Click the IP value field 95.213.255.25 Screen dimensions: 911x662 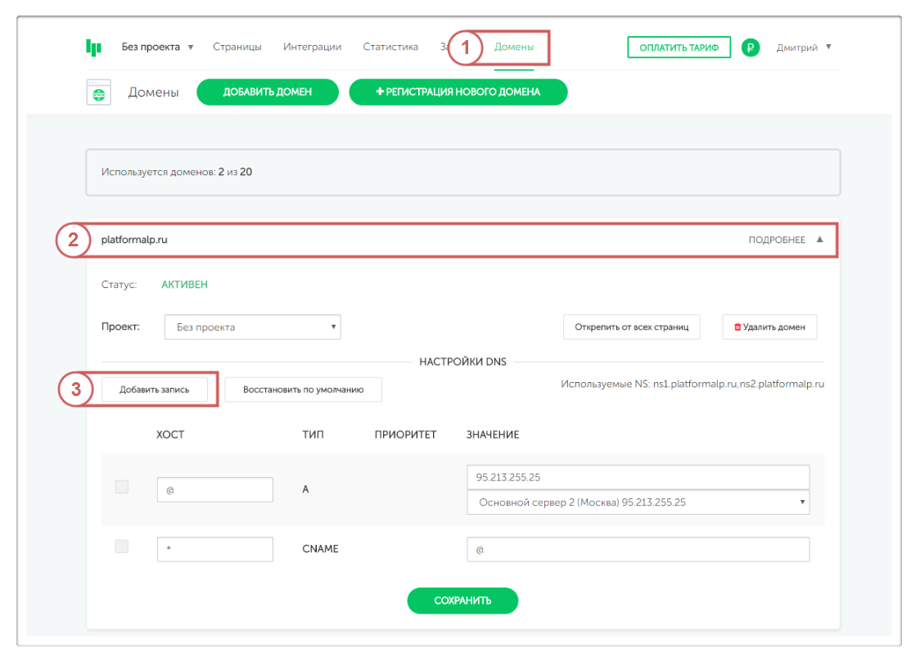click(638, 477)
